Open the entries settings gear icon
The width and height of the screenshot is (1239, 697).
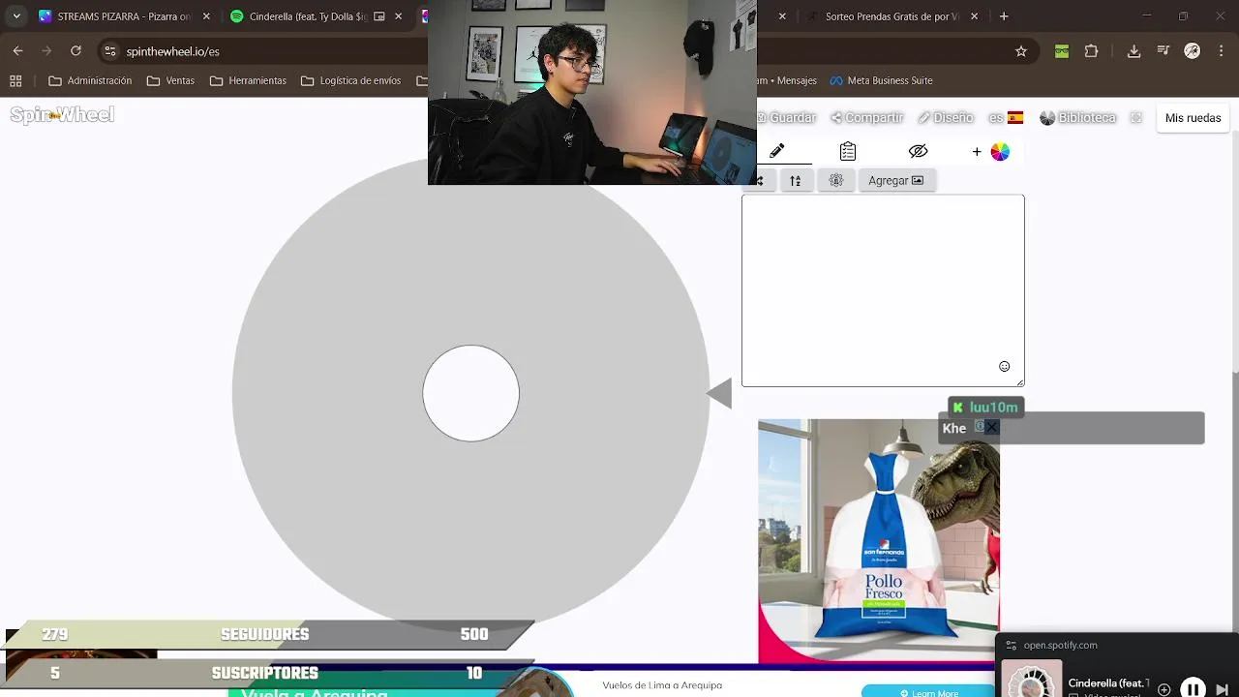[x=836, y=180]
